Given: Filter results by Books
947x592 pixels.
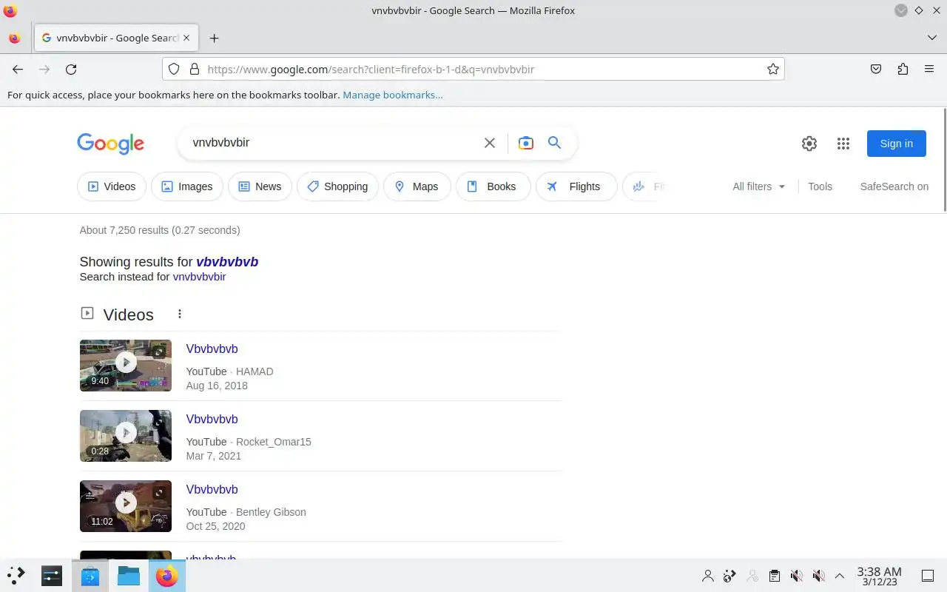Looking at the screenshot, I should coord(493,186).
